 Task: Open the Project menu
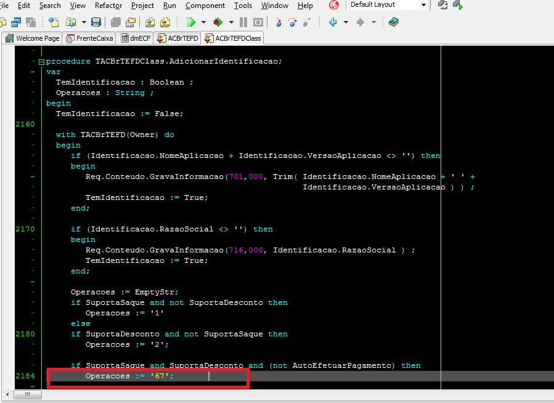(x=142, y=6)
